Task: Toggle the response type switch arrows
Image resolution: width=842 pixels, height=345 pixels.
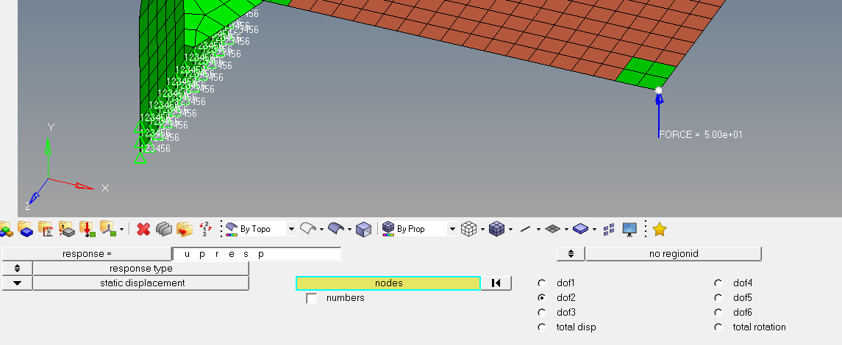Action: [x=17, y=269]
